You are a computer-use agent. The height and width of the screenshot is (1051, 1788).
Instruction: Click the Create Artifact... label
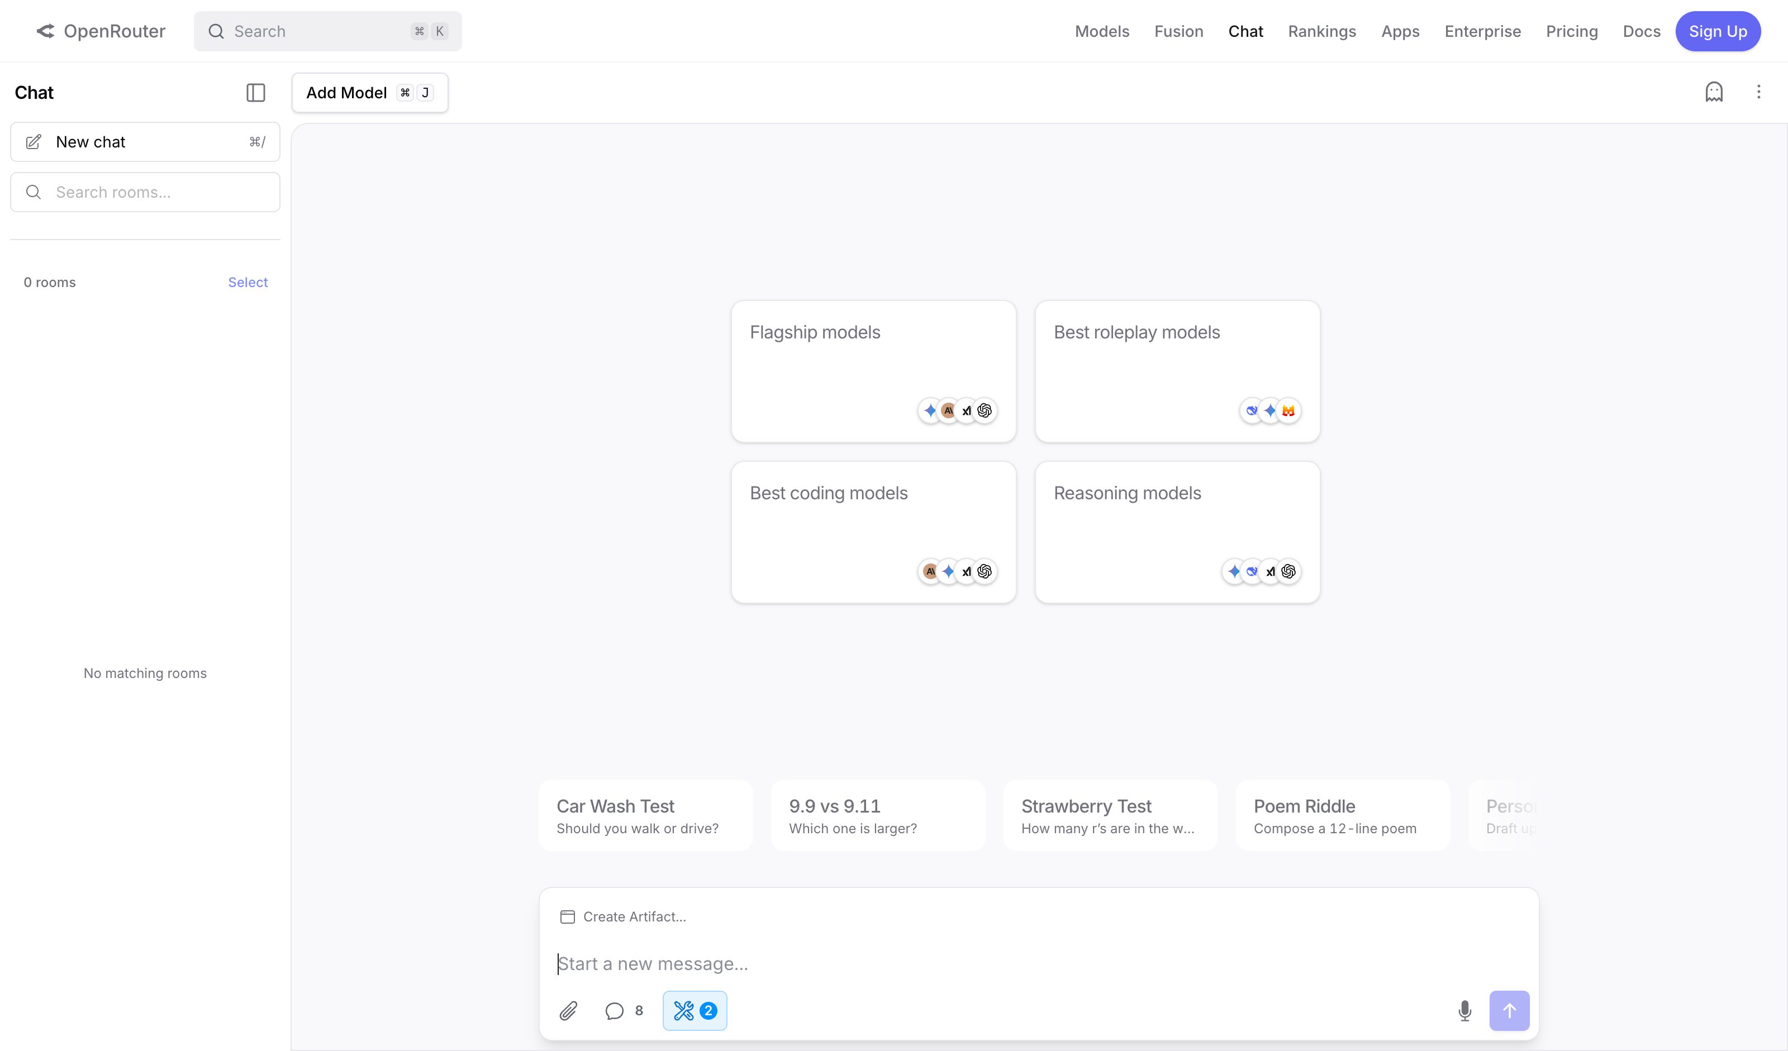pyautogui.click(x=634, y=917)
